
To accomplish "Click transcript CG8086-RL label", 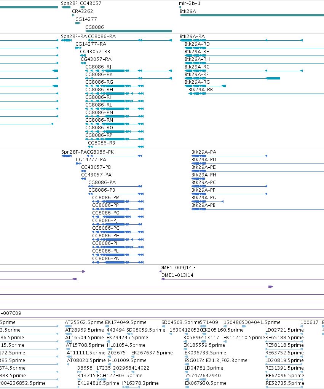I will point(99,105).
